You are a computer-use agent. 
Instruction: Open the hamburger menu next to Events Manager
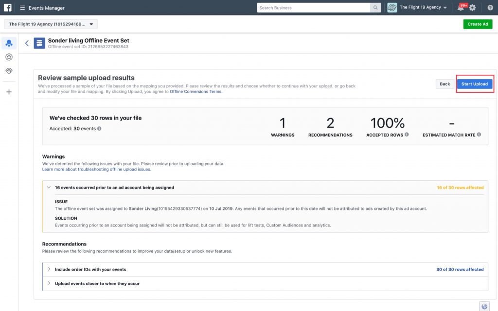[22, 8]
